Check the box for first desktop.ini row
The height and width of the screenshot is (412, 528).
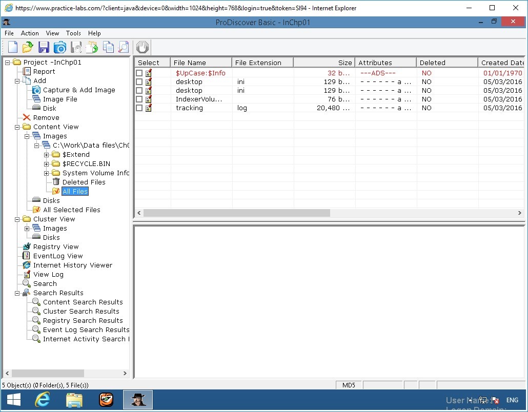pos(139,82)
